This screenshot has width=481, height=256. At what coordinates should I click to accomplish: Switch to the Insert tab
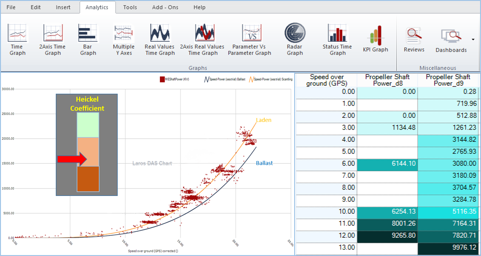point(63,7)
